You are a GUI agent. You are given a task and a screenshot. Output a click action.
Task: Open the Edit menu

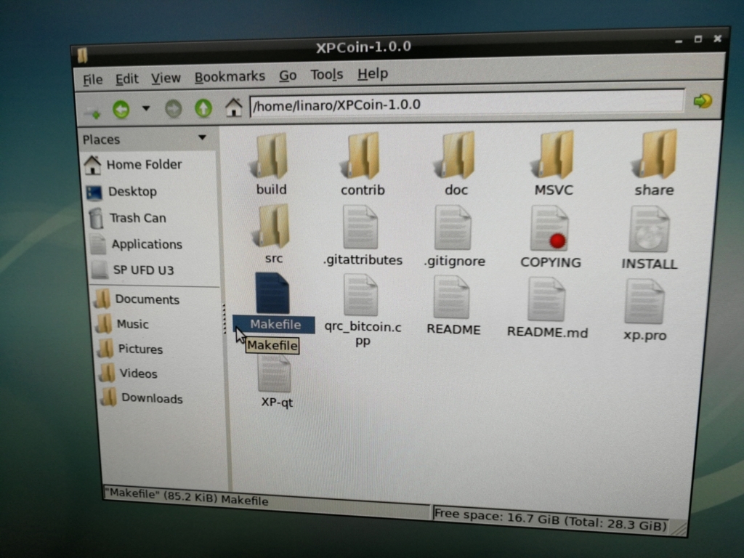click(x=126, y=78)
